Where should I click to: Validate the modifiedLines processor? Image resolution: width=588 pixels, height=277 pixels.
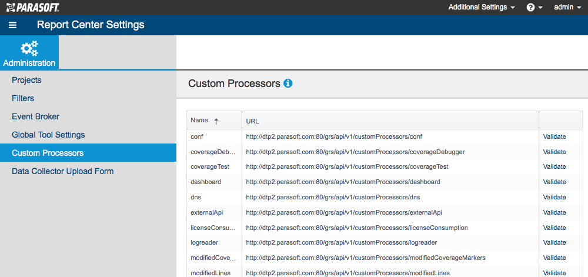[554, 273]
